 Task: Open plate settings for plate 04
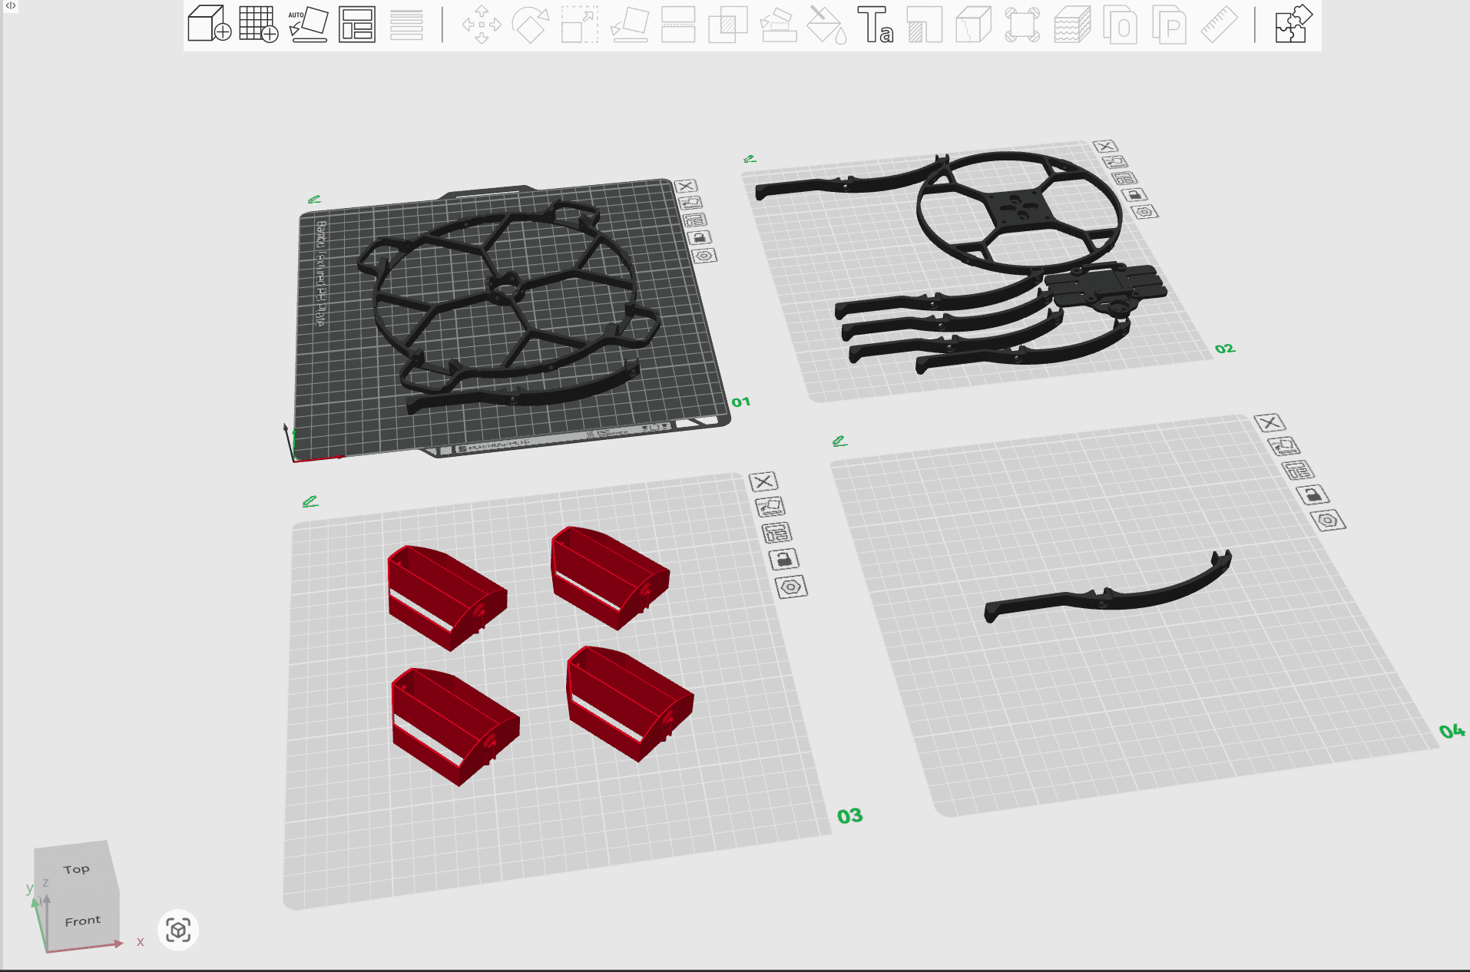[1329, 521]
